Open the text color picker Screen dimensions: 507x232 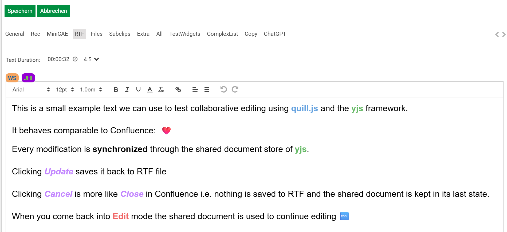click(x=150, y=90)
